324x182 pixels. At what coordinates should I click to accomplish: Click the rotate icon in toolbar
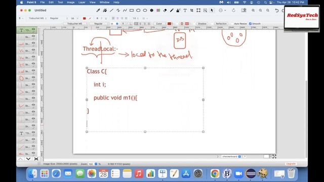point(233,10)
